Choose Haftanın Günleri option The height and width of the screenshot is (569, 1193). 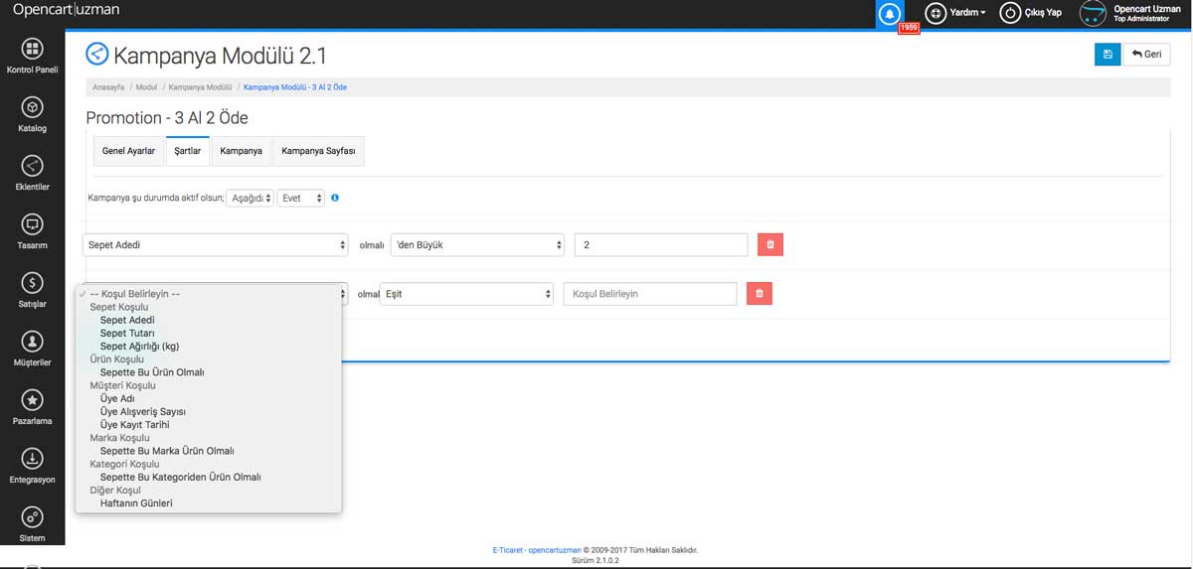(136, 503)
